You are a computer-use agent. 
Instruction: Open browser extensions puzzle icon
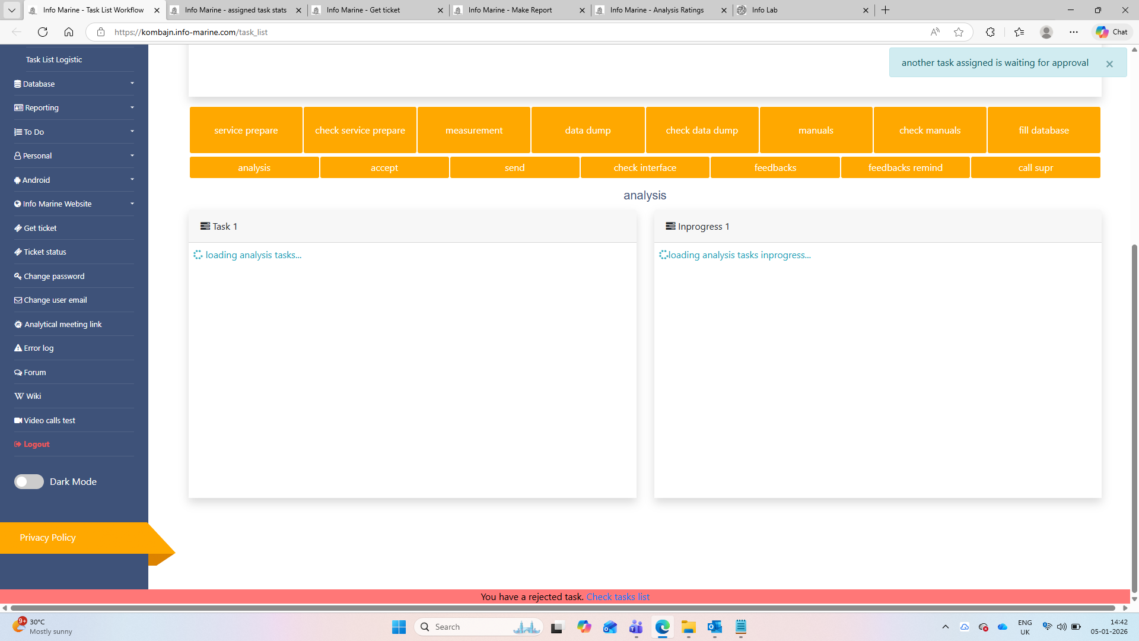(x=990, y=32)
